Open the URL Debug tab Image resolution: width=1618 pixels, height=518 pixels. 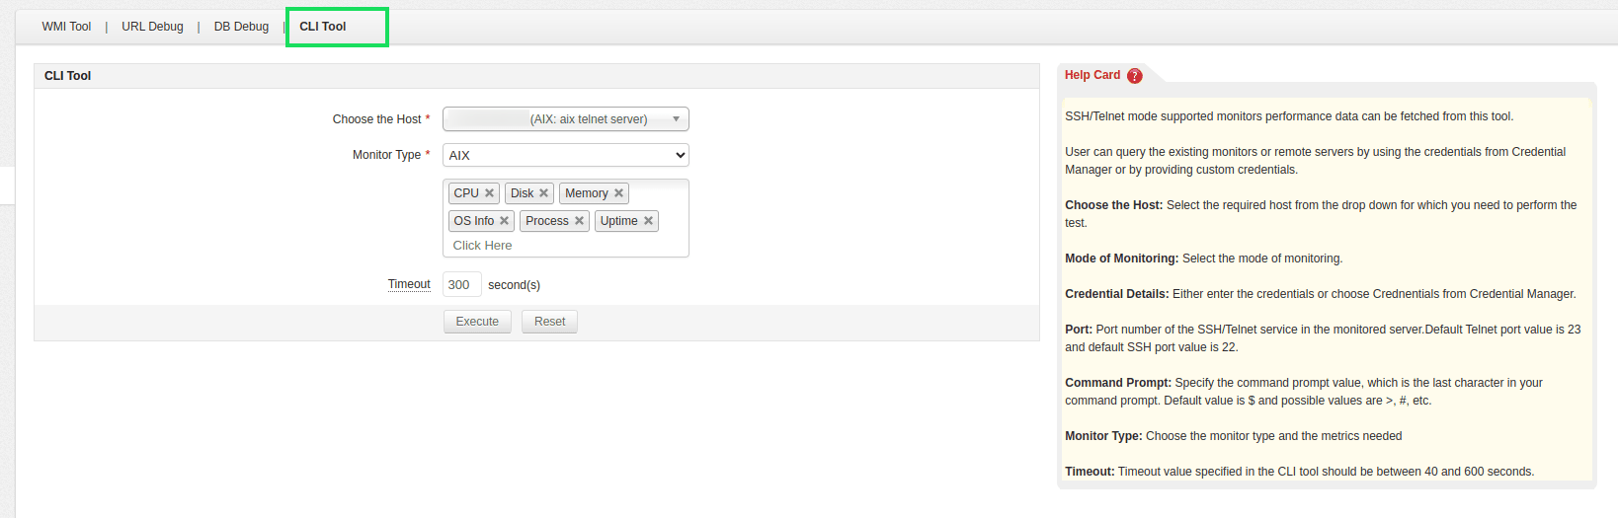[x=152, y=27]
